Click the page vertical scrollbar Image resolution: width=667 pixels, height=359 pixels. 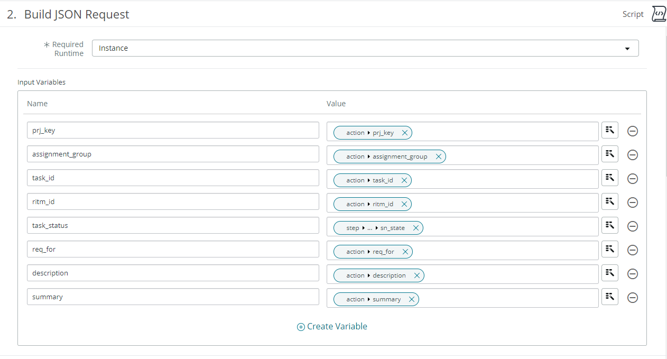point(665,106)
